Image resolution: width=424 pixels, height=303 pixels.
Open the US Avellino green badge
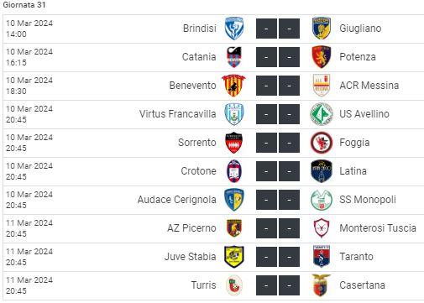322,114
